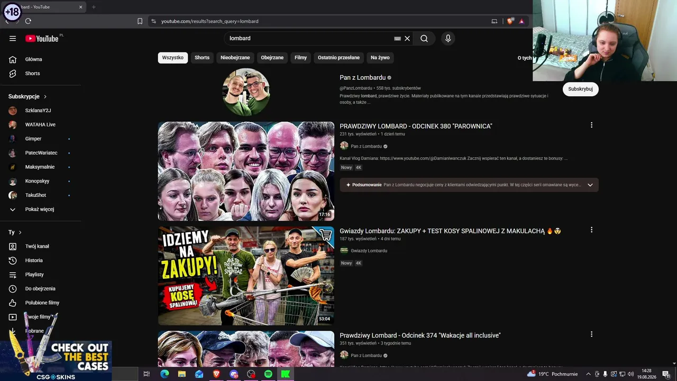This screenshot has width=677, height=381.
Task: Select the Na żywo filter chip
Action: [x=380, y=58]
